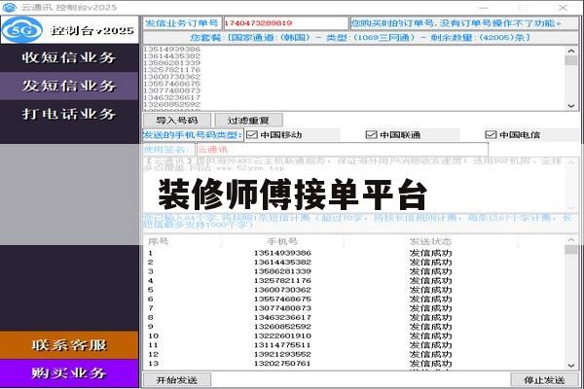Viewport: 584px width, 389px height.
Task: Click the 过滤重复 button
Action: coord(248,121)
